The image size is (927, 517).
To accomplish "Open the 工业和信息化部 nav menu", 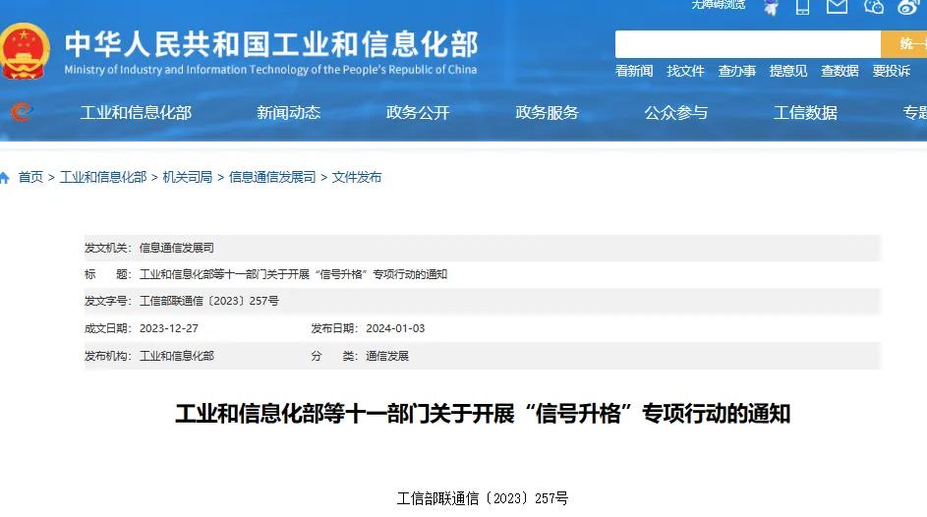I will [136, 112].
